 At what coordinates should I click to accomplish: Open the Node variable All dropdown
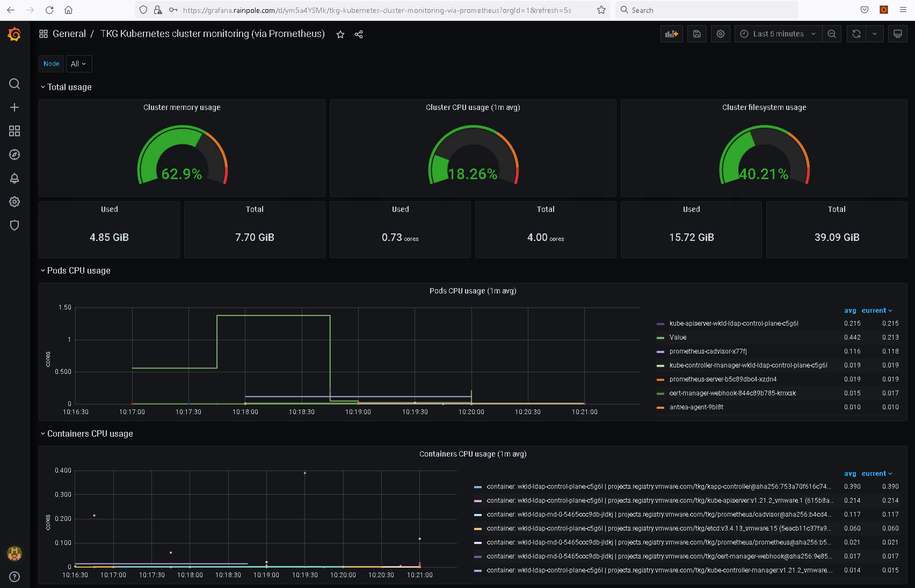click(x=79, y=64)
